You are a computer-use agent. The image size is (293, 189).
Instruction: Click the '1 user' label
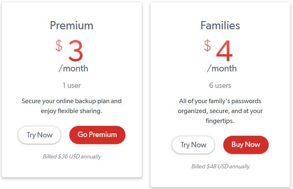[x=71, y=85]
